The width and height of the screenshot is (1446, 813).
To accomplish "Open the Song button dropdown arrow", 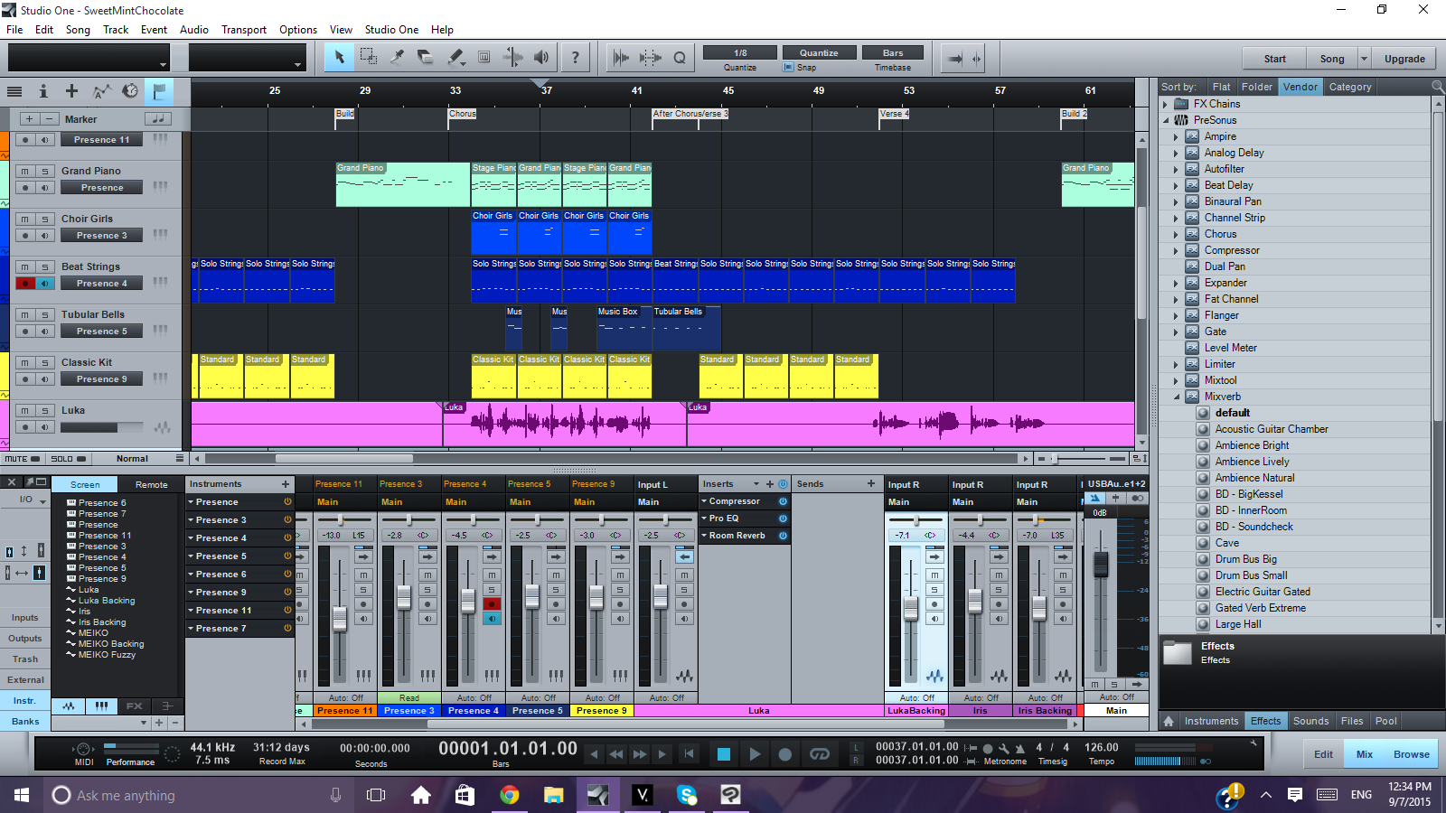I will [1364, 59].
